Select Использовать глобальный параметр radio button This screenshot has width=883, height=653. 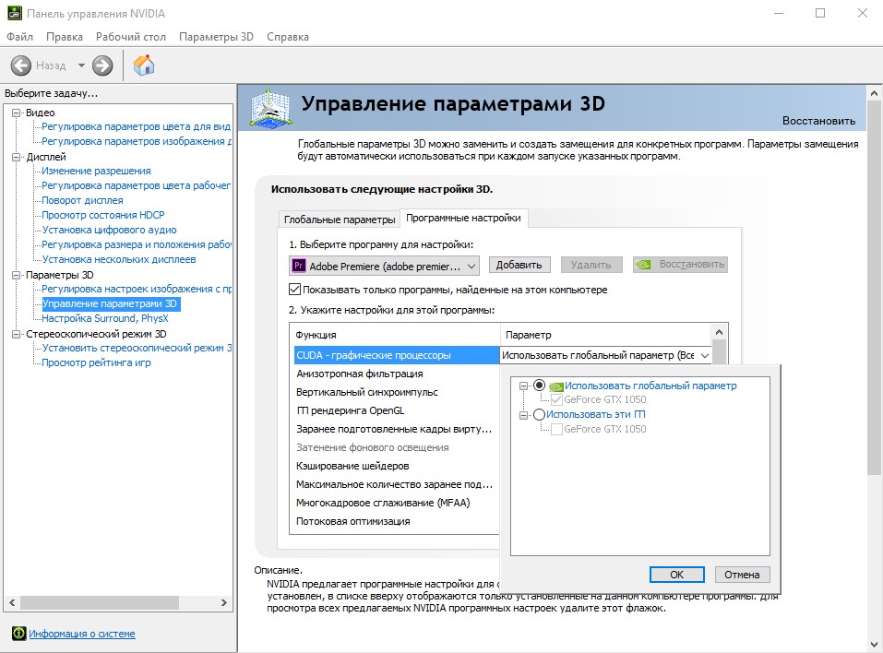(540, 385)
